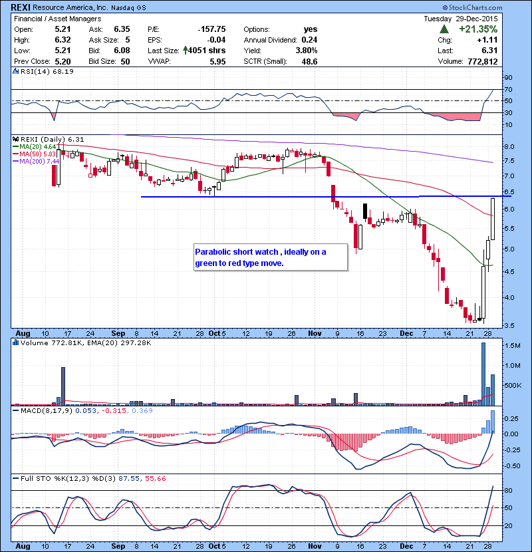Image resolution: width=532 pixels, height=552 pixels.
Task: Click the RSI(14) 68.19 panel label
Action: (x=47, y=71)
